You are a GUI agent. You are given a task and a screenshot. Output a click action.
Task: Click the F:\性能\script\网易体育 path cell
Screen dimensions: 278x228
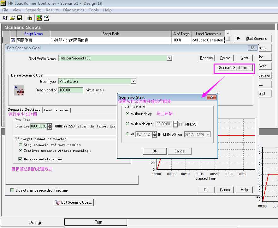pos(111,40)
